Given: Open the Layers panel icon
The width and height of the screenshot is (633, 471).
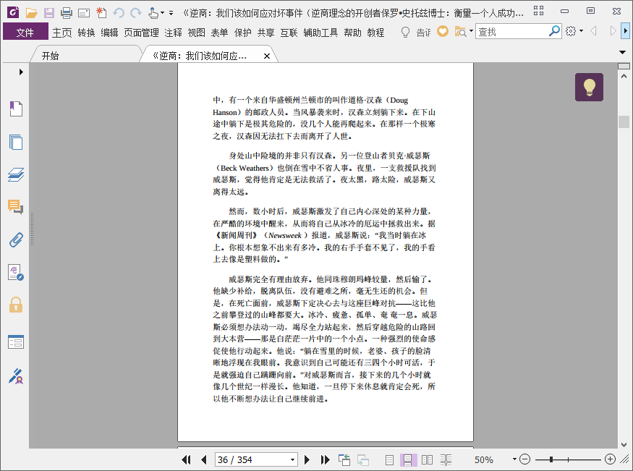Looking at the screenshot, I should pyautogui.click(x=16, y=174).
